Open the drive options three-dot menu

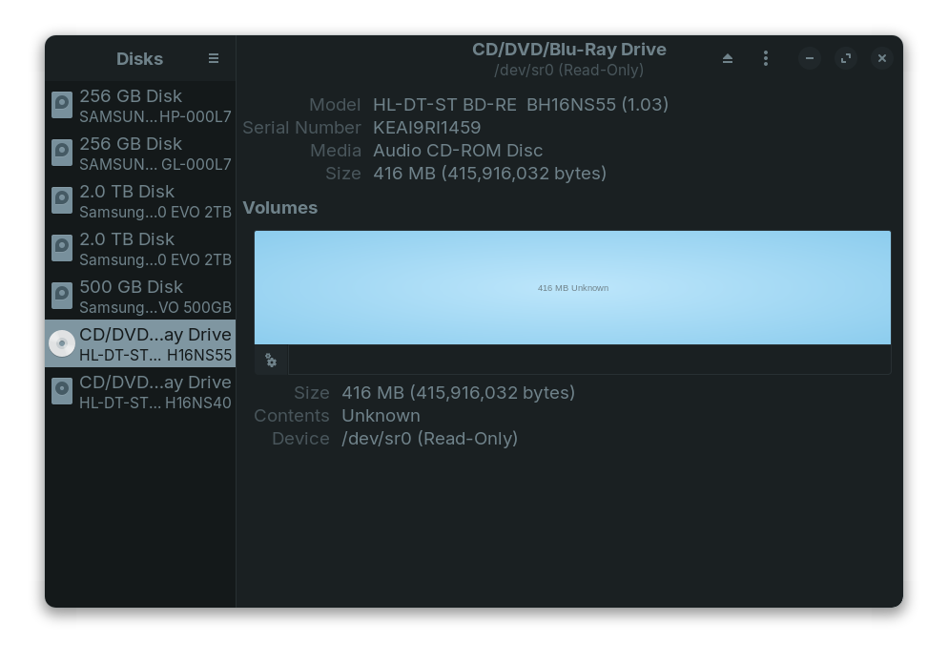(x=766, y=58)
